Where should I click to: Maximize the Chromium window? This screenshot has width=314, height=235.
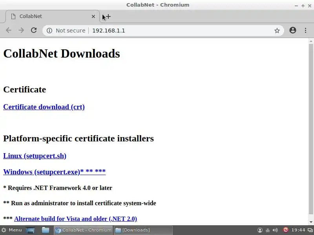point(303,6)
